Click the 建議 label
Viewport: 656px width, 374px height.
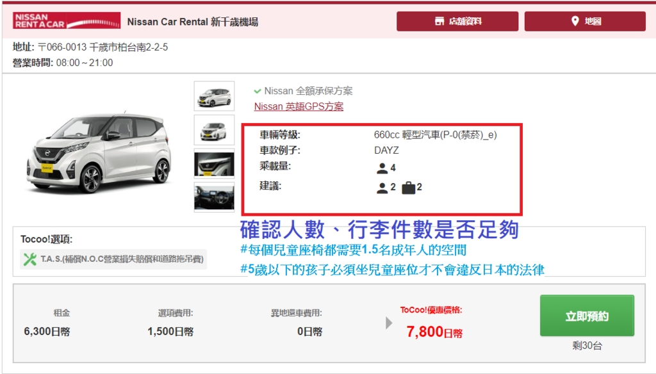(x=270, y=186)
